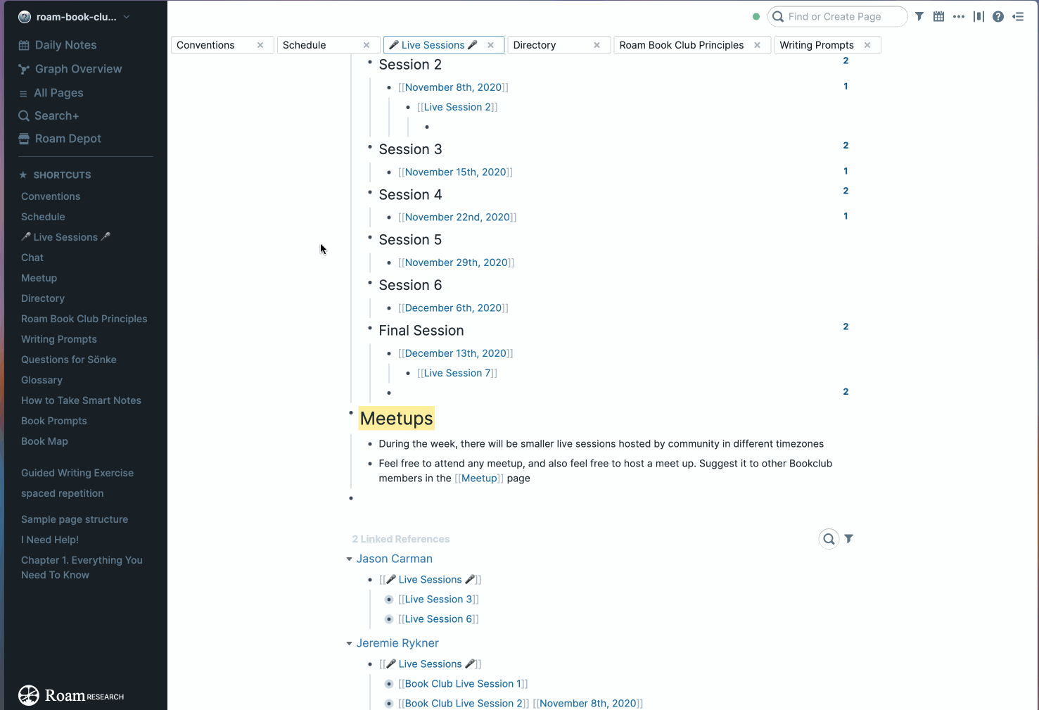This screenshot has width=1039, height=710.
Task: Open the calendar picker icon
Action: pyautogui.click(x=939, y=16)
